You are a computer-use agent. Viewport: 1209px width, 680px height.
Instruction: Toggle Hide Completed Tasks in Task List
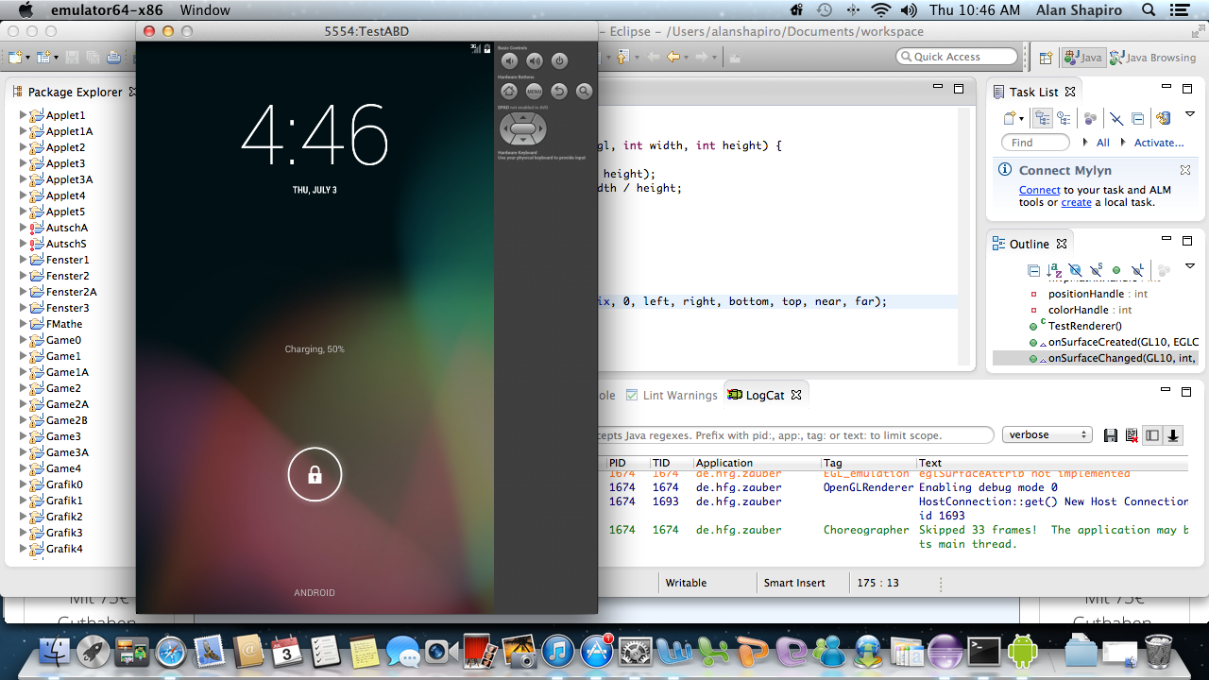coord(1116,118)
